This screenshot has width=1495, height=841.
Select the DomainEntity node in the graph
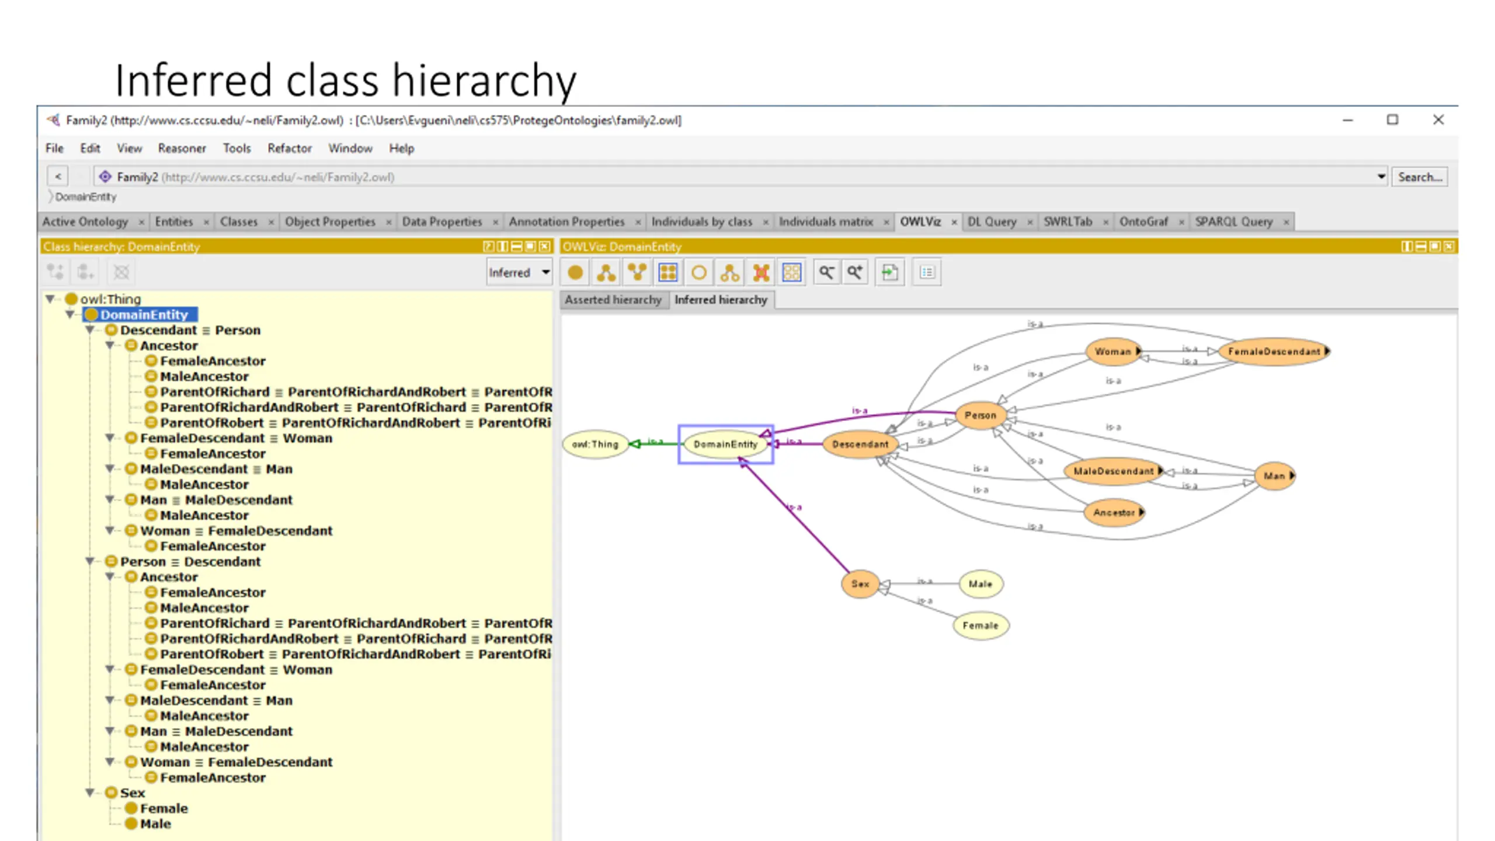click(x=725, y=444)
